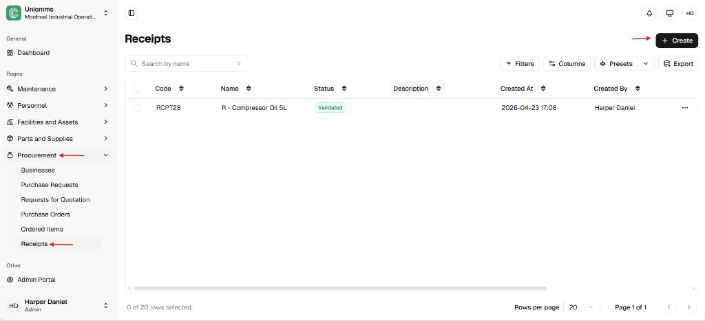The image size is (705, 321).
Task: Expand Parts and Supplies chevron
Action: click(x=105, y=139)
